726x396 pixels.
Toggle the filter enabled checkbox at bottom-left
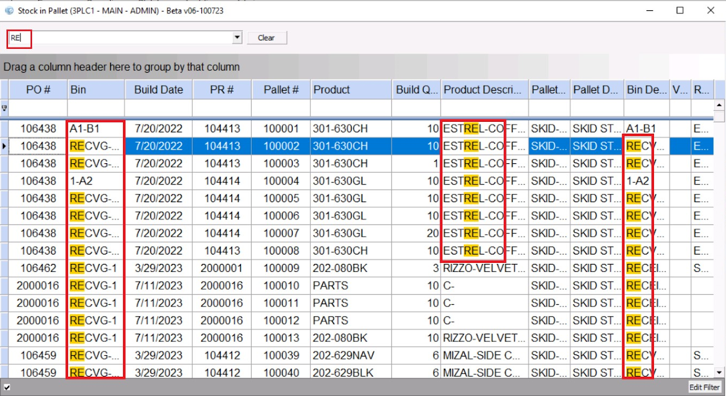coord(7,388)
